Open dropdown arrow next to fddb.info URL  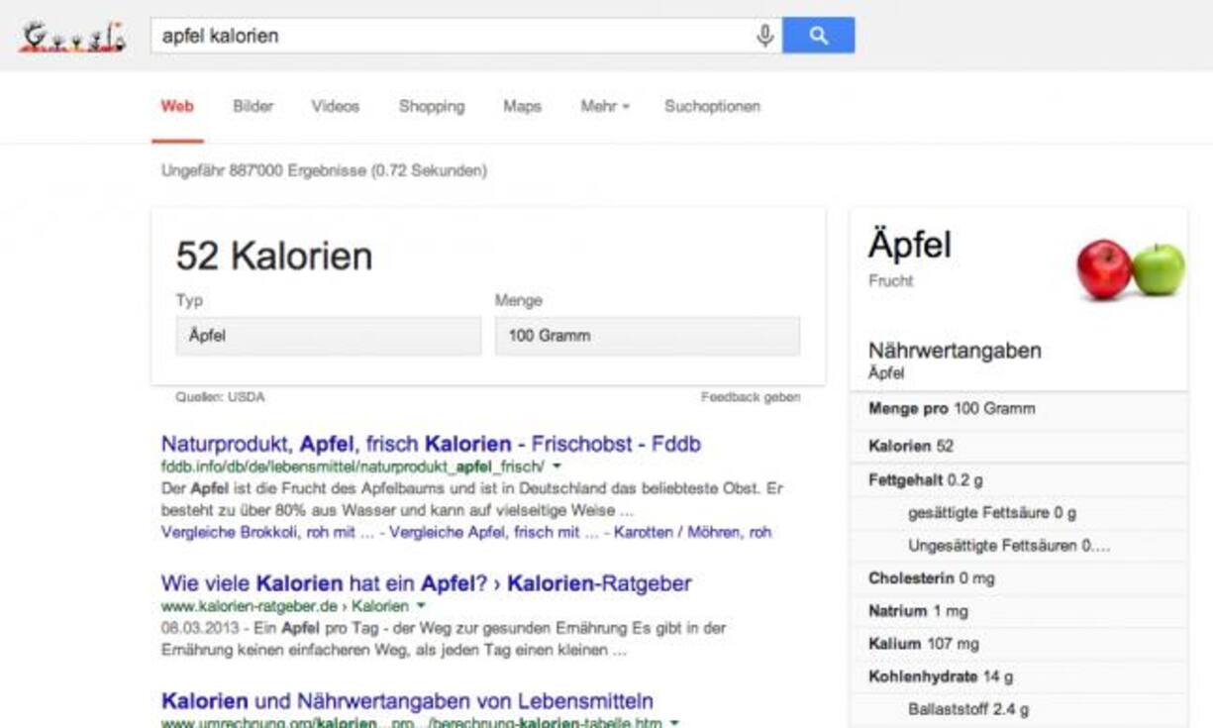556,466
